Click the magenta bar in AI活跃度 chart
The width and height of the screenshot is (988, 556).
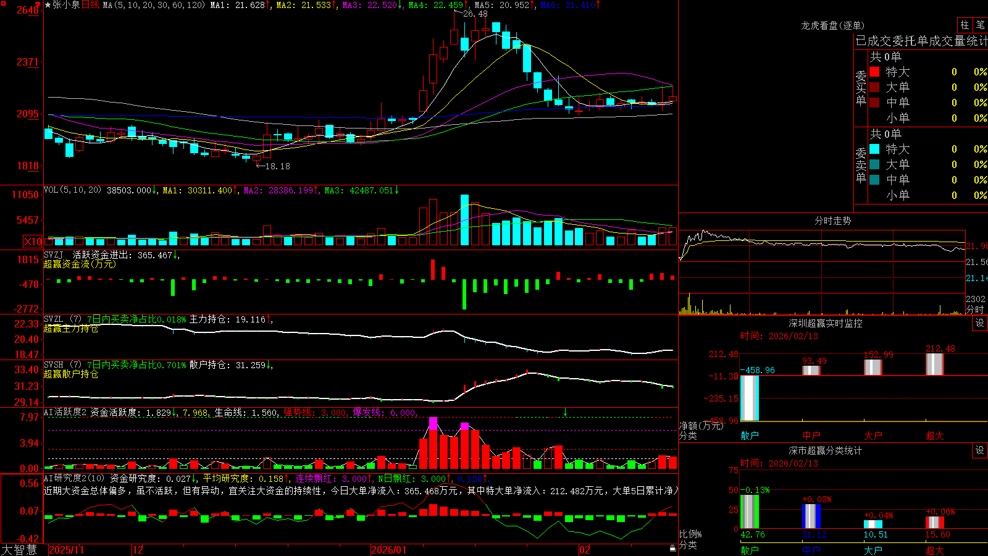point(433,423)
